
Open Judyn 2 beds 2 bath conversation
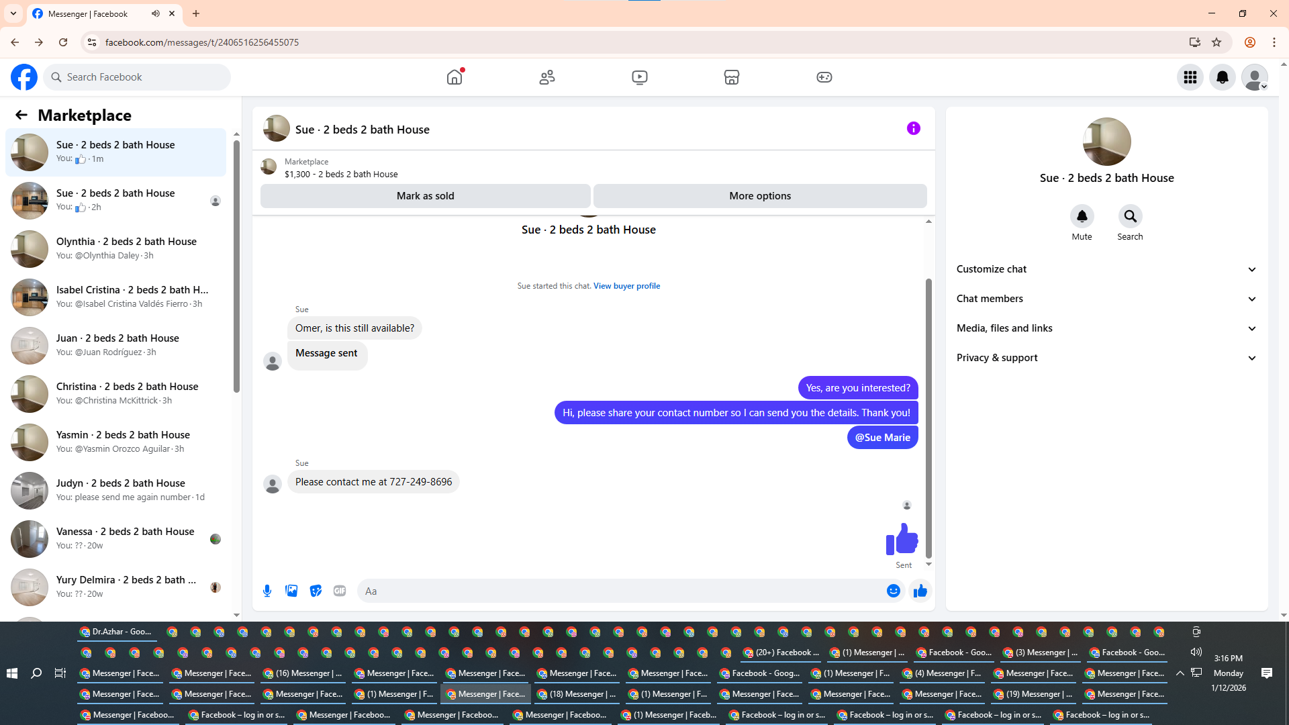115,490
